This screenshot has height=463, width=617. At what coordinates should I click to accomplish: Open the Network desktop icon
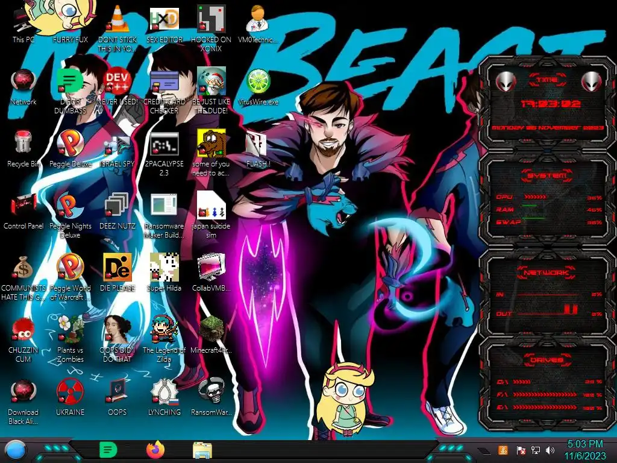click(x=23, y=87)
